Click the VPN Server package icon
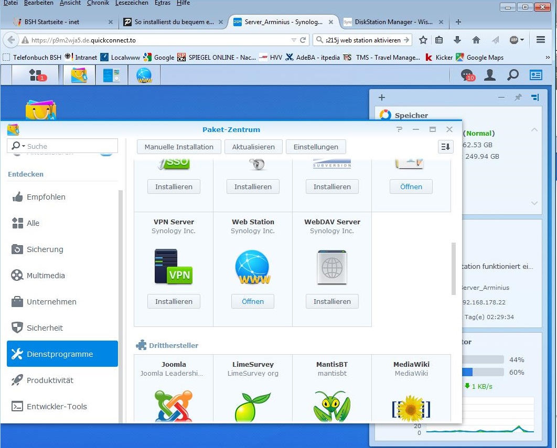 (x=173, y=267)
